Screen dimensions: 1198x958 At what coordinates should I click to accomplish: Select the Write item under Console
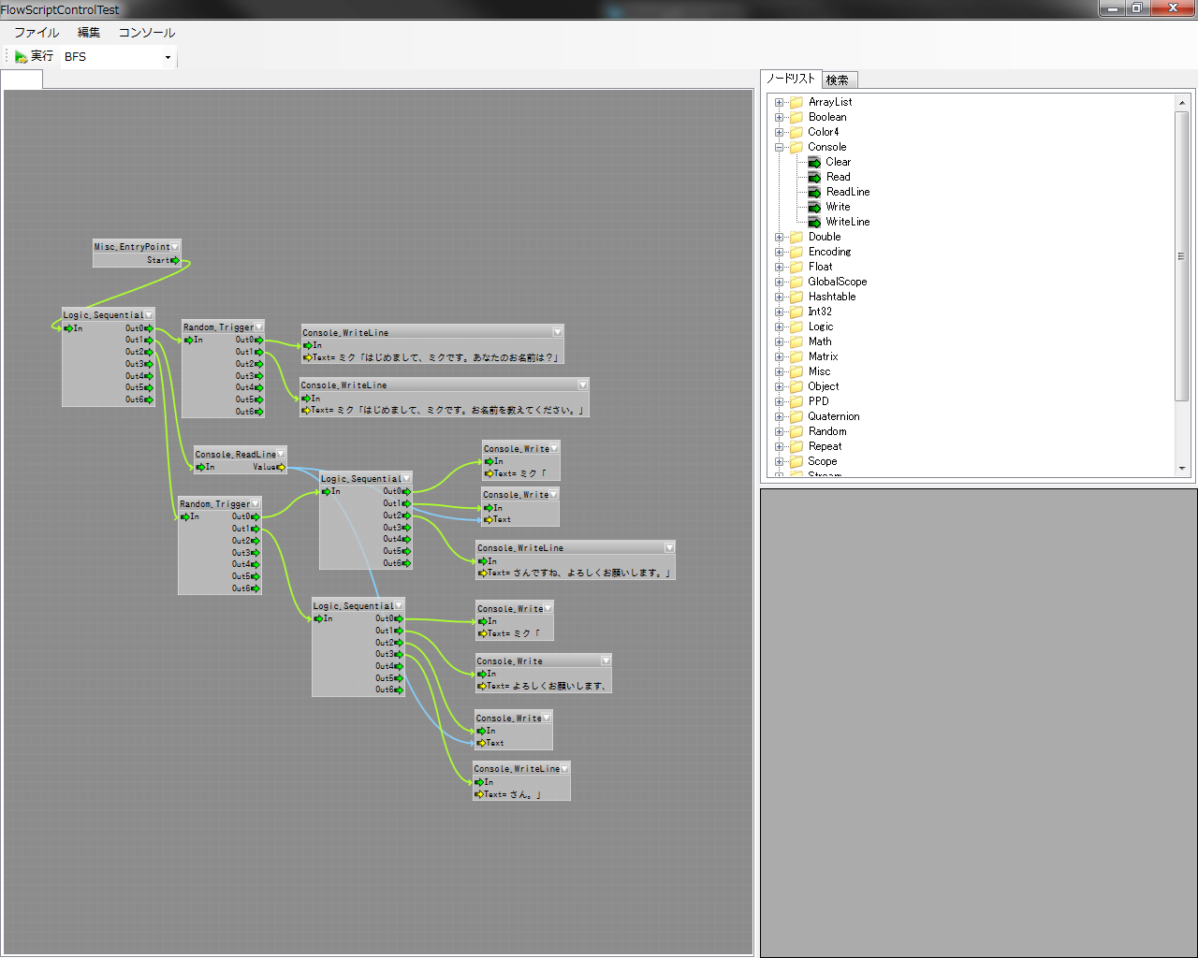pyautogui.click(x=838, y=207)
